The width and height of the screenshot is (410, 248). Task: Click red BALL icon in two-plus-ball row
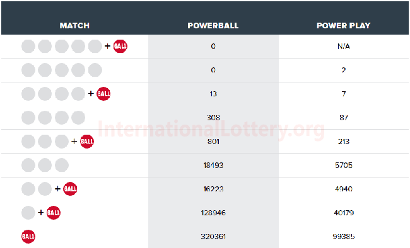[70, 189]
